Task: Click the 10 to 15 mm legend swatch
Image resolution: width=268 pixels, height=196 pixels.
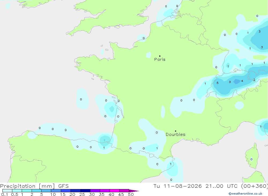Action: click(x=56, y=191)
